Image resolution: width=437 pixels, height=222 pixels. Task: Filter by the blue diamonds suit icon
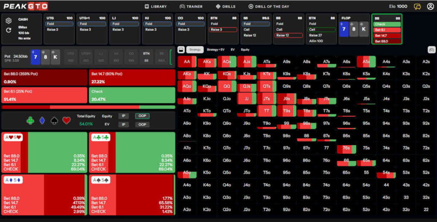(x=42, y=120)
